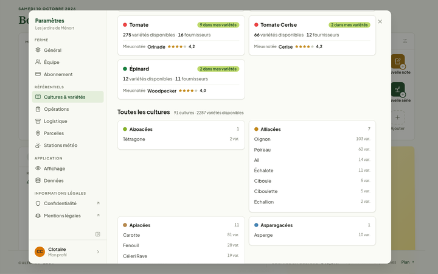Click the Confidentialité shield icon
The width and height of the screenshot is (438, 274).
[x=38, y=203]
